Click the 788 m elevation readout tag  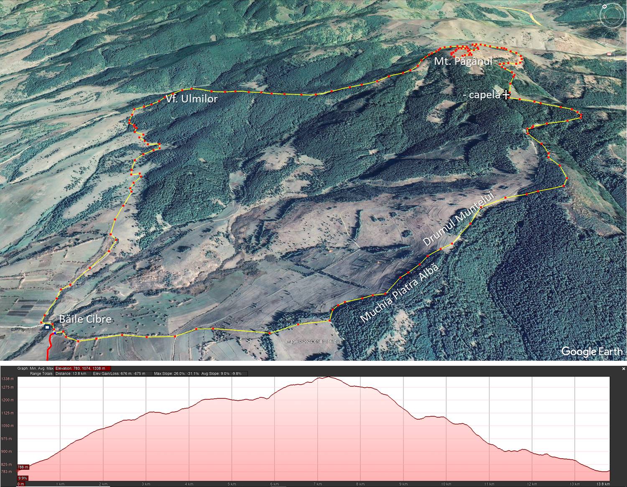[23, 467]
